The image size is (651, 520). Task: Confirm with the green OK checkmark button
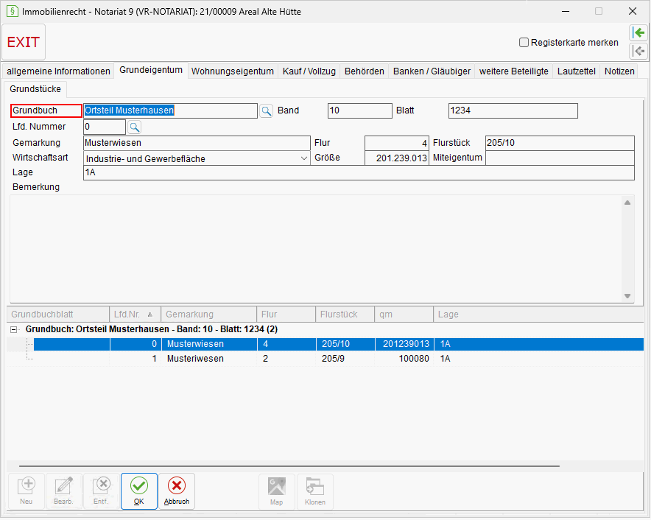[x=139, y=491]
